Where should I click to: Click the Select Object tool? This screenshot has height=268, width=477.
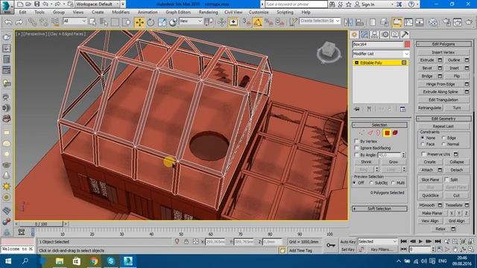92,22
